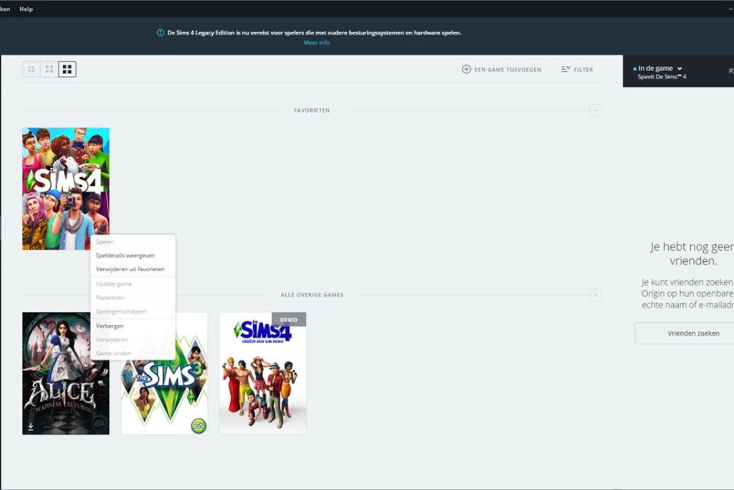Collapse the FAVORIETEN section
Screen dimensions: 734x490
(x=596, y=110)
